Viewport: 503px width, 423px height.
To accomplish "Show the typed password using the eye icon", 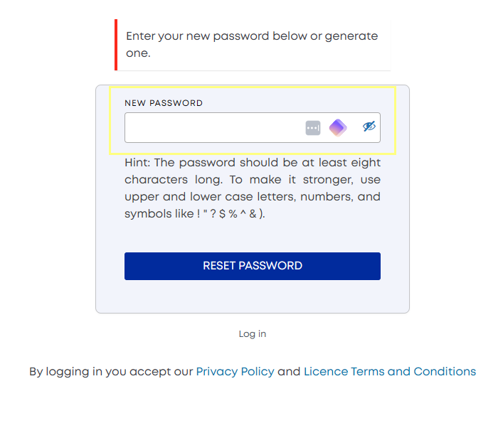I will (369, 127).
